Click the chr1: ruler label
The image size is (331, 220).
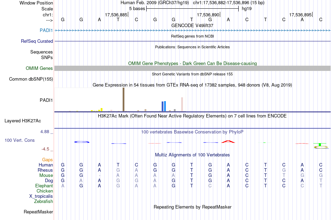click(48, 15)
